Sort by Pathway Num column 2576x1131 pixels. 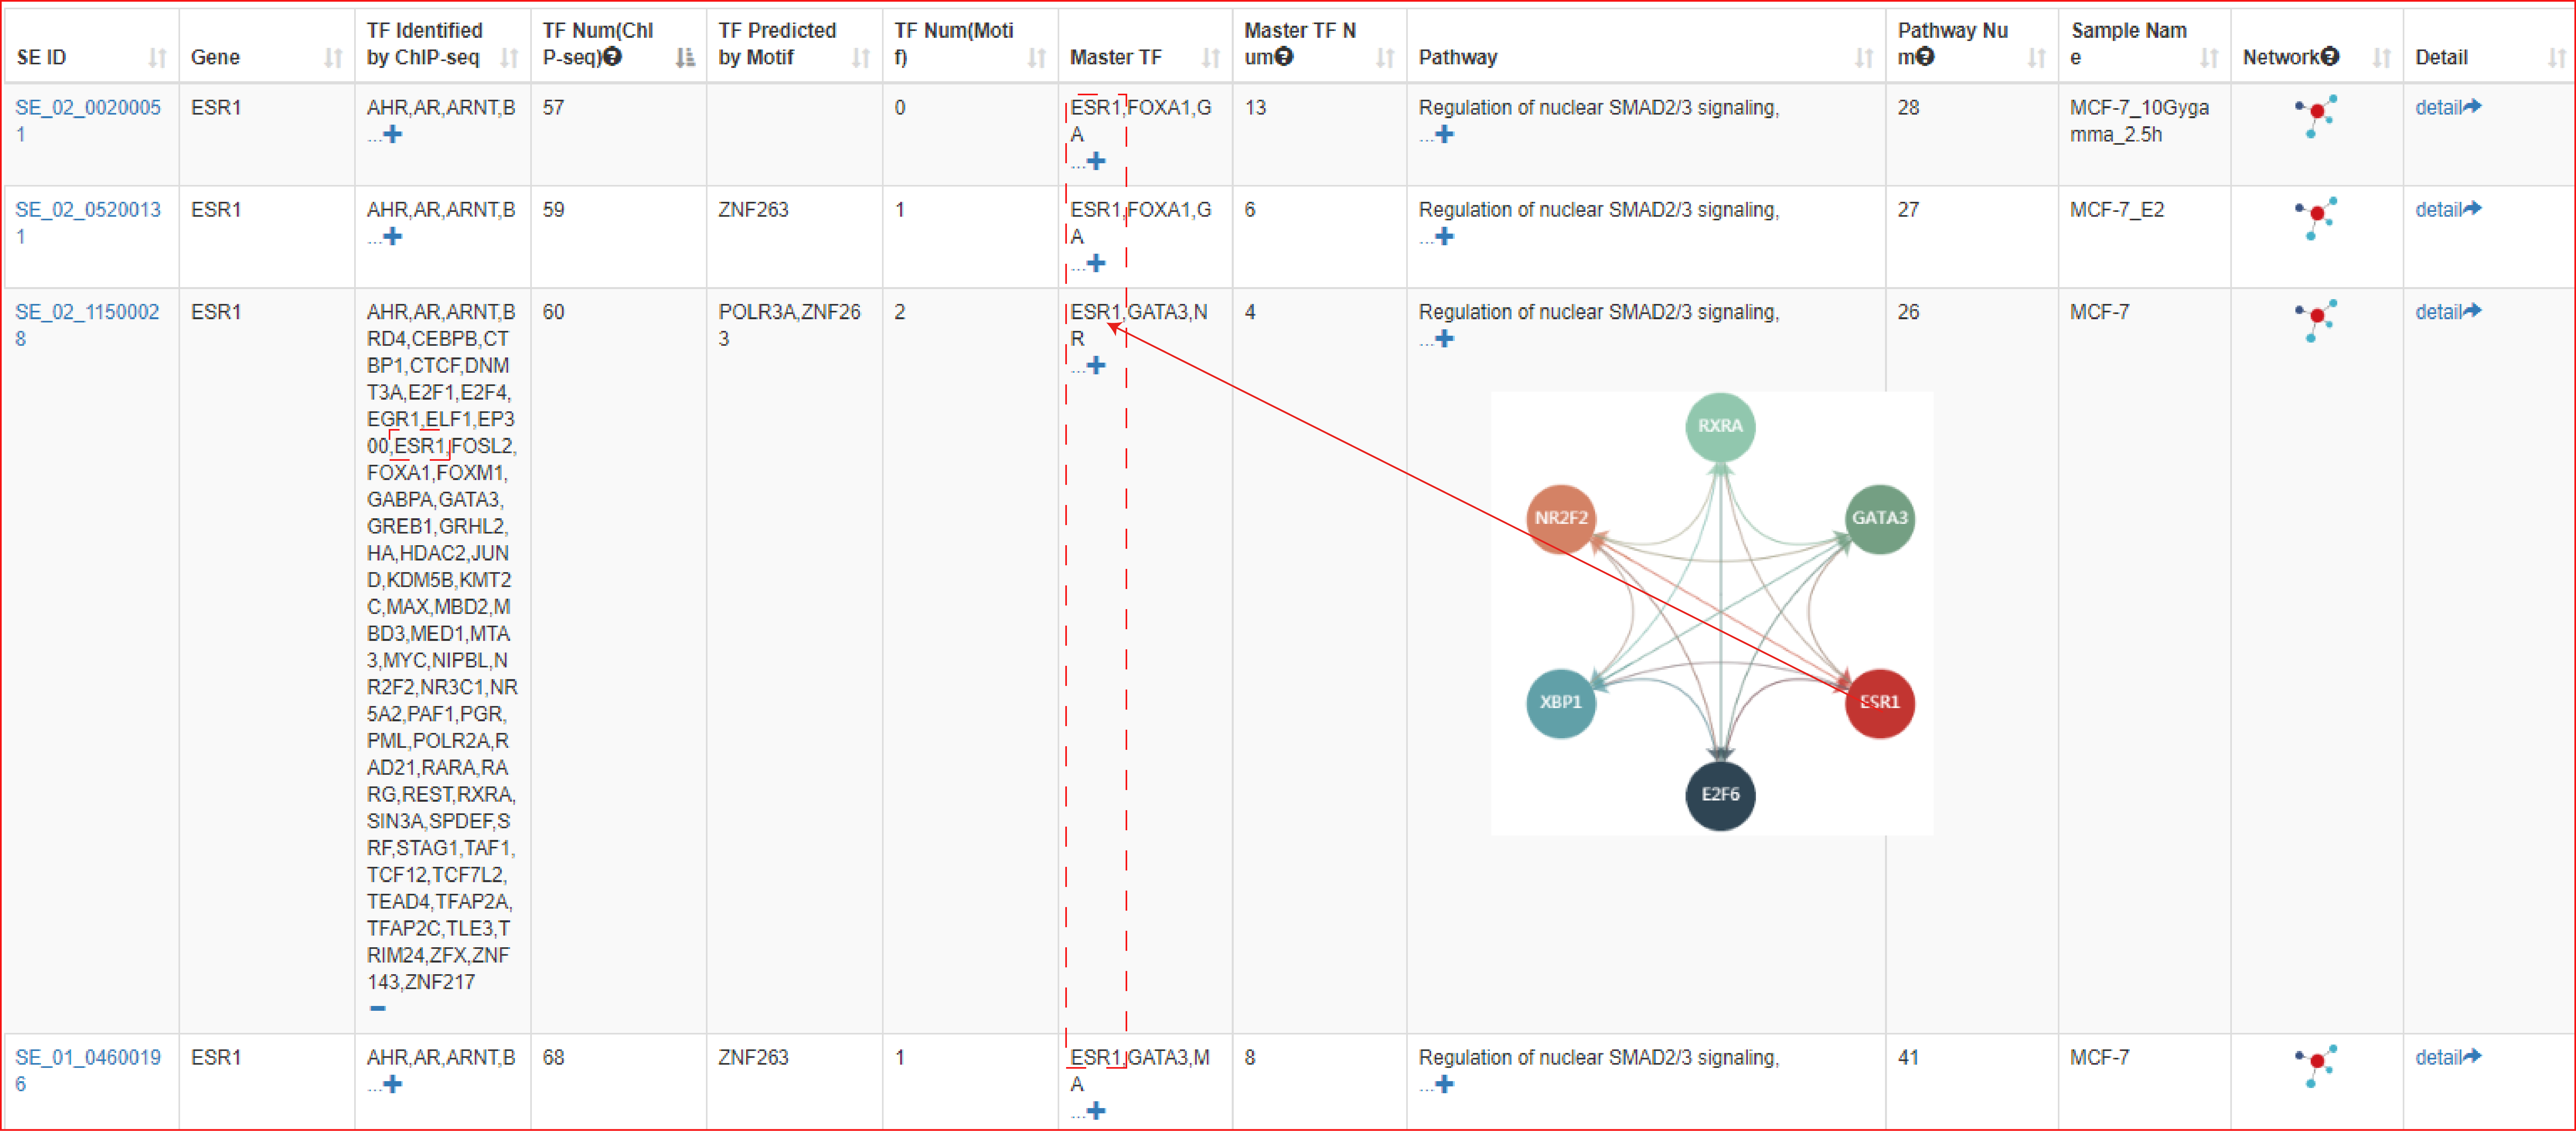tap(2037, 58)
